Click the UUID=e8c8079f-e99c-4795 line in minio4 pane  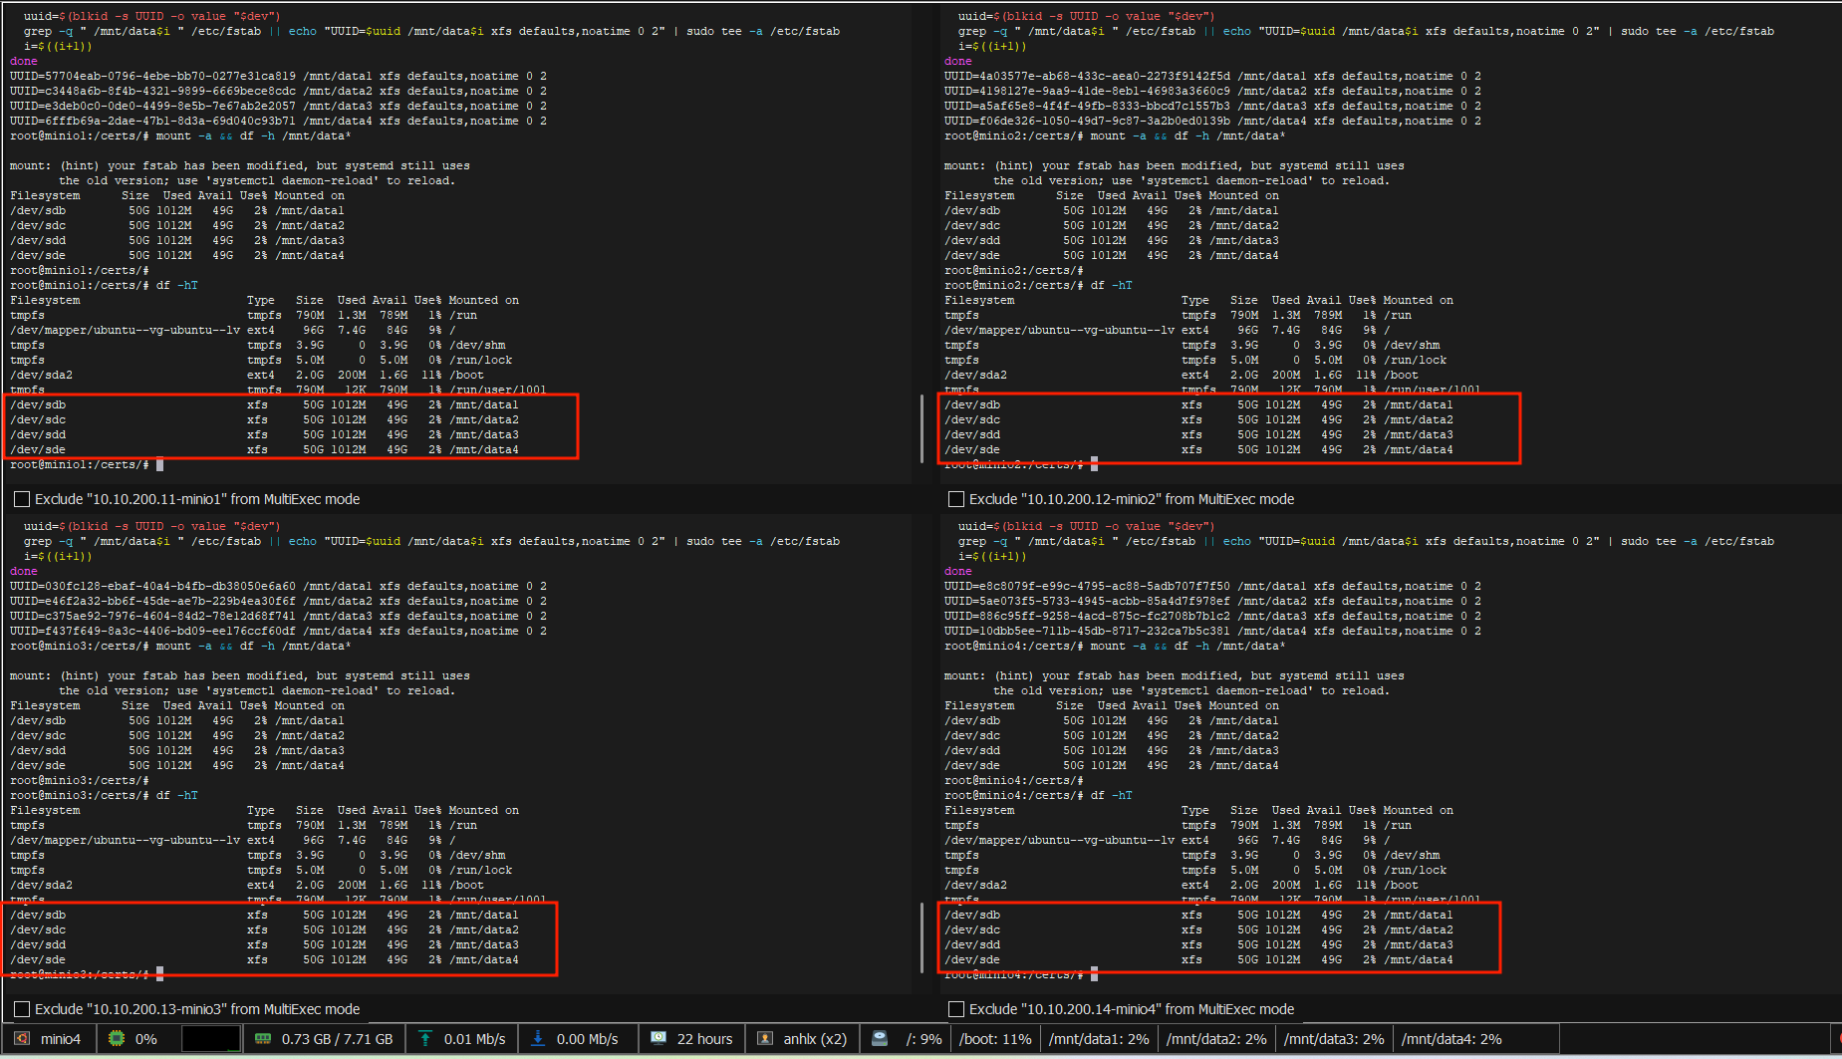[x=1212, y=586]
